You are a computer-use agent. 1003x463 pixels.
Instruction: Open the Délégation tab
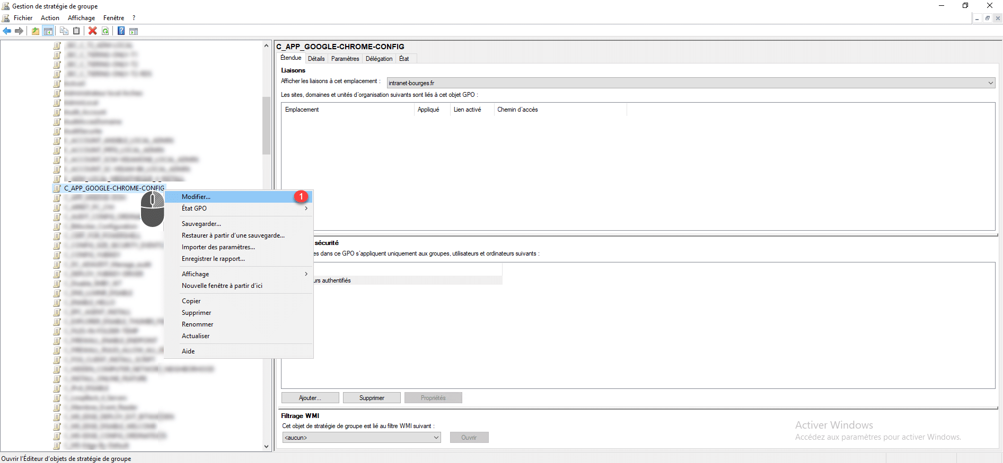(x=379, y=59)
